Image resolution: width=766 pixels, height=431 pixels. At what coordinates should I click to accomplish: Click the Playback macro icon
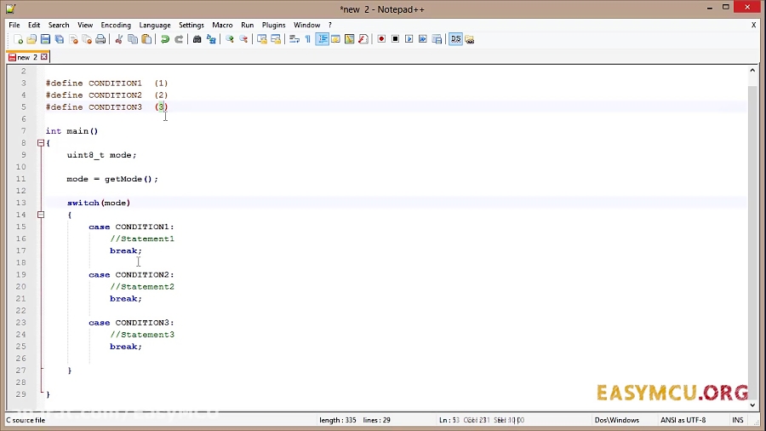point(409,39)
